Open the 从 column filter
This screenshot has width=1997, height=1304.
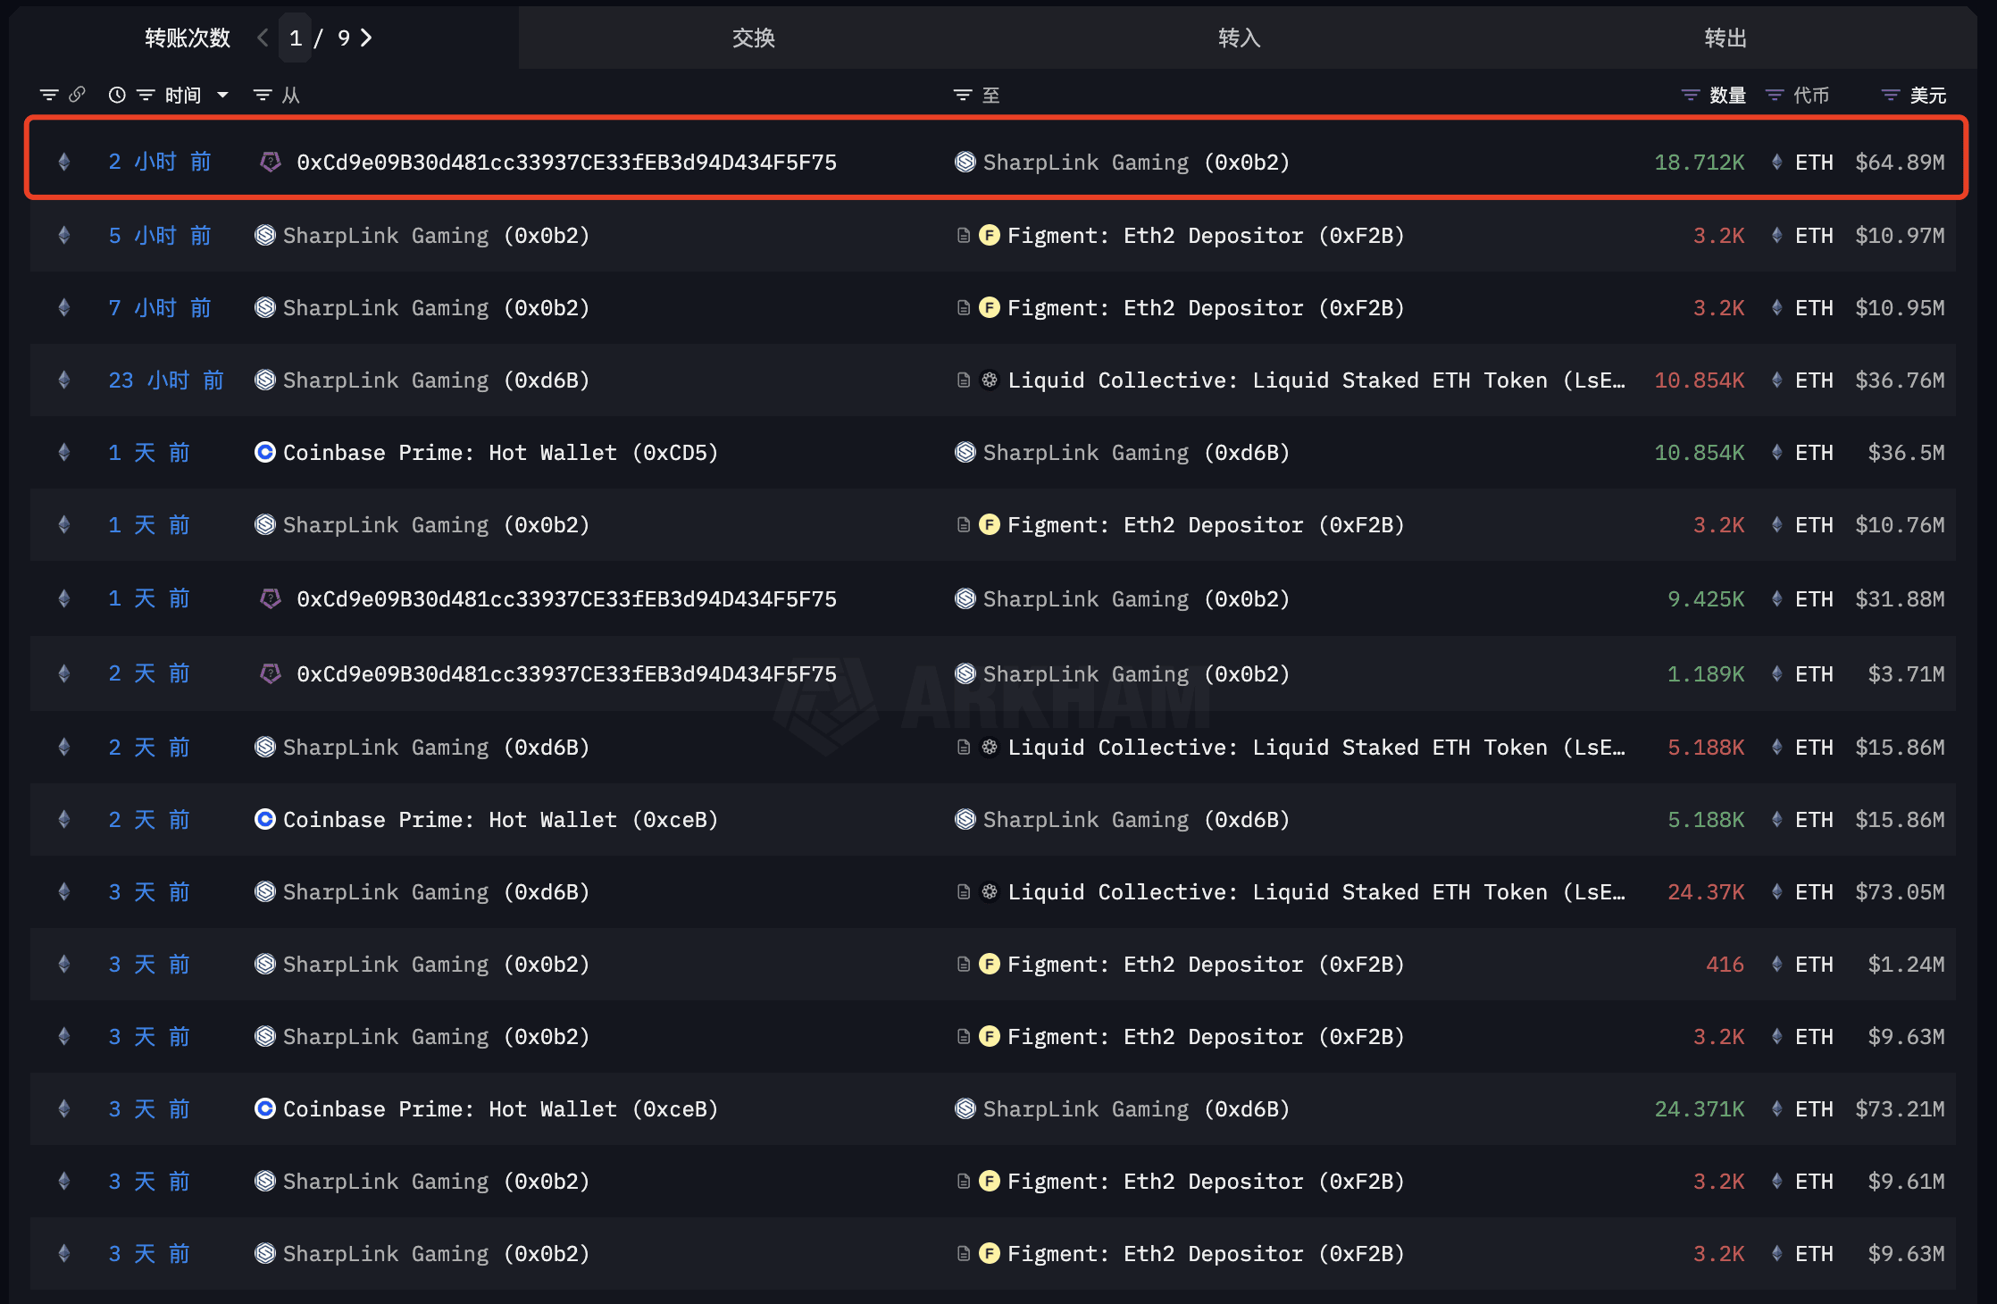point(263,95)
